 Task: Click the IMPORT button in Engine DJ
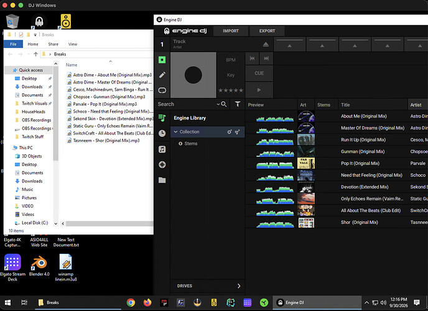(231, 31)
